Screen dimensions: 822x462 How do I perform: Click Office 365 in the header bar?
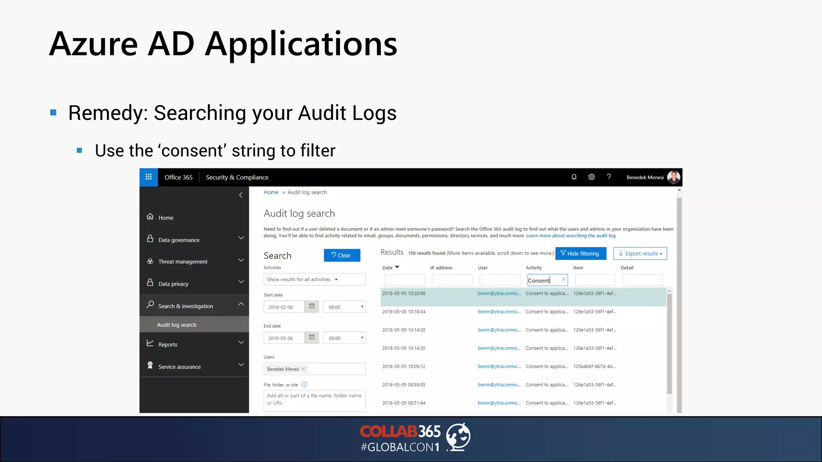(179, 177)
